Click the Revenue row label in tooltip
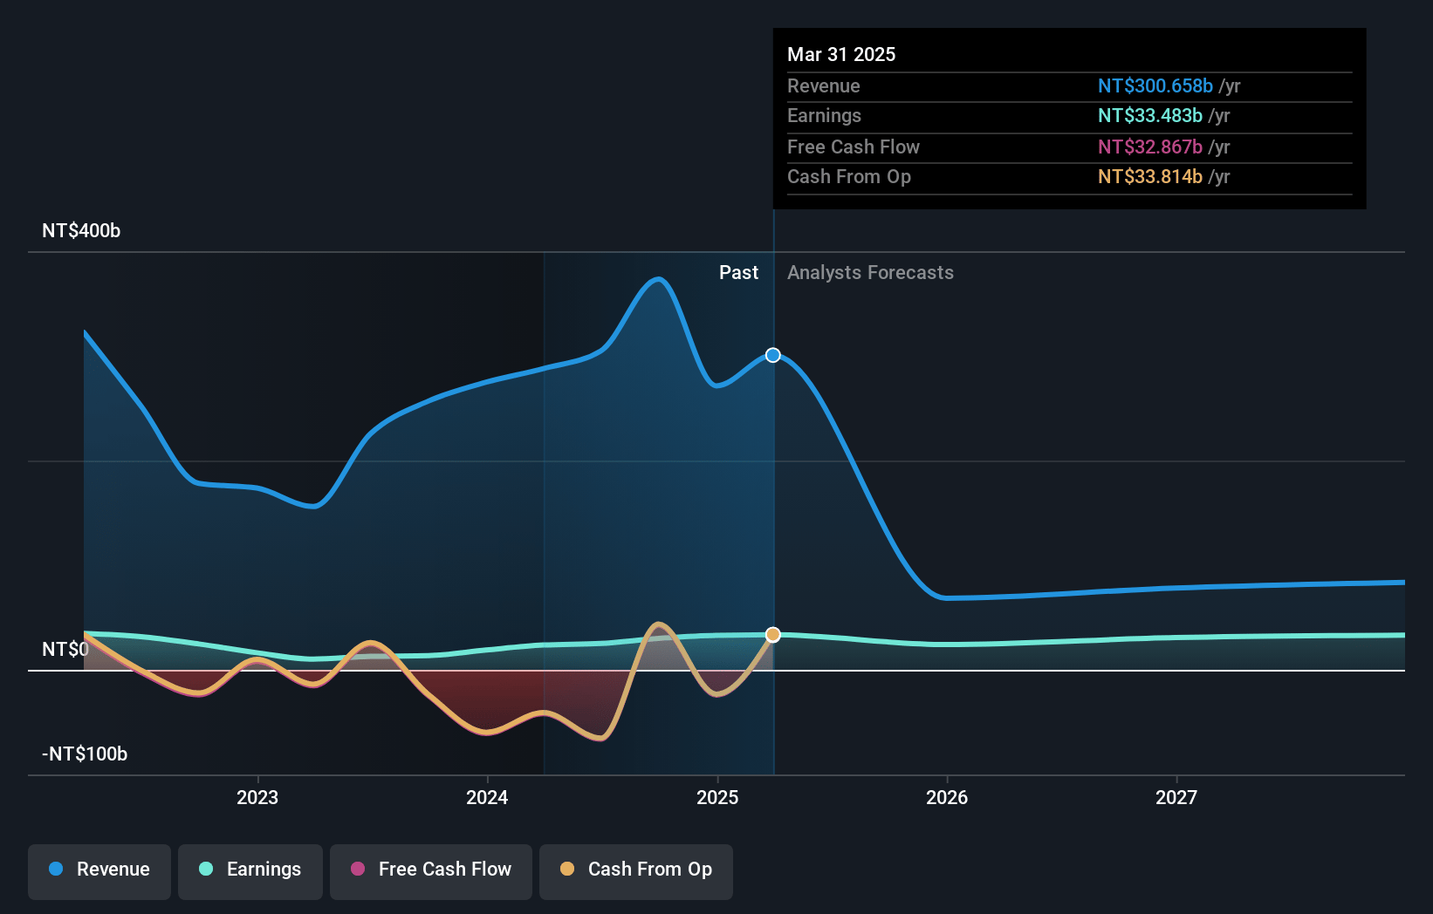The height and width of the screenshot is (914, 1433). click(824, 86)
